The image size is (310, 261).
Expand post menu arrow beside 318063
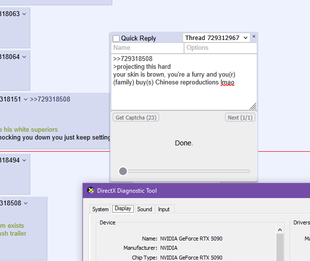[x=24, y=14]
